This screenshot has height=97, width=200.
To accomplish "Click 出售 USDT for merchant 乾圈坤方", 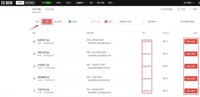I will pyautogui.click(x=191, y=41).
